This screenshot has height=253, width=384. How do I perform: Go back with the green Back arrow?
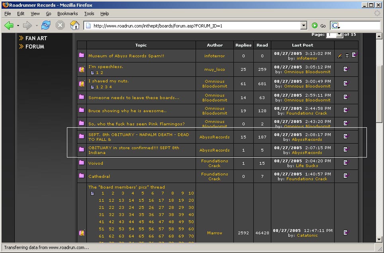(9, 25)
